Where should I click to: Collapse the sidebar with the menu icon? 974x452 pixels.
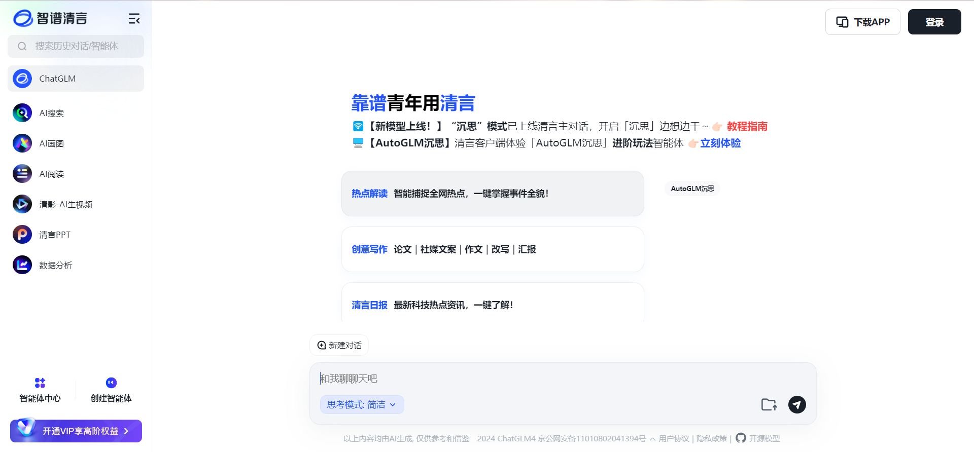pyautogui.click(x=134, y=19)
